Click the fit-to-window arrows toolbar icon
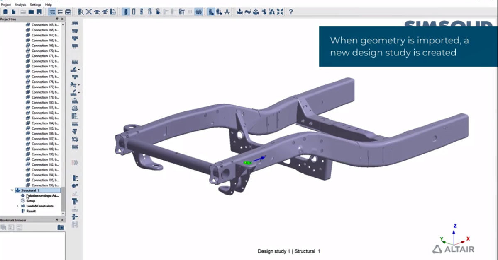The height and width of the screenshot is (260, 498). point(280,12)
